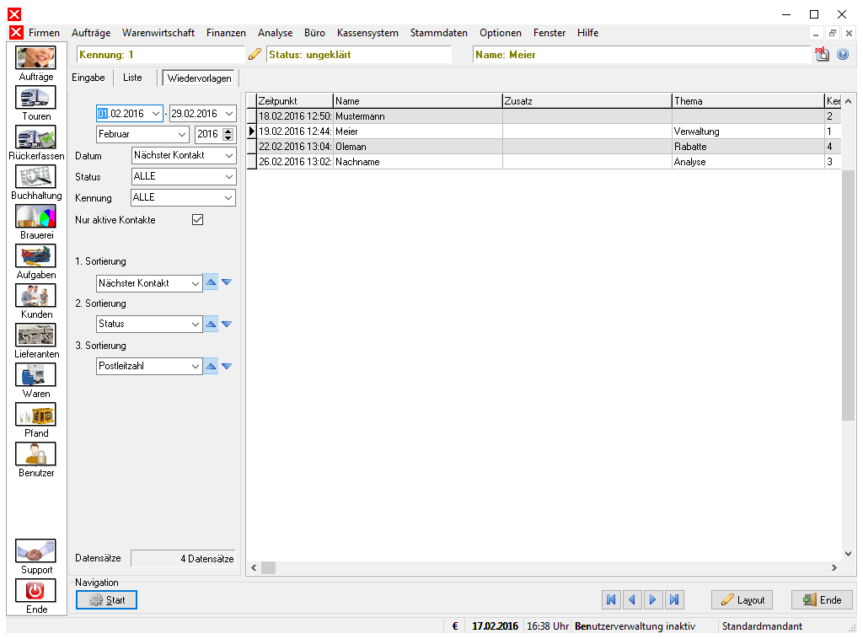Open the Status ALLE dropdown

229,177
